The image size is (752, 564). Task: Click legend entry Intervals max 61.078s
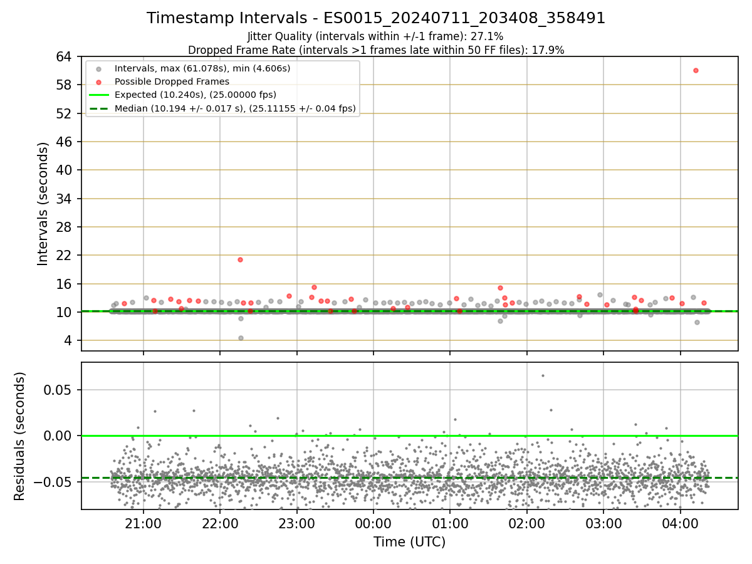point(202,68)
